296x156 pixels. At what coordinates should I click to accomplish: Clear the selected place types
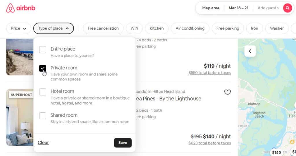[43, 142]
